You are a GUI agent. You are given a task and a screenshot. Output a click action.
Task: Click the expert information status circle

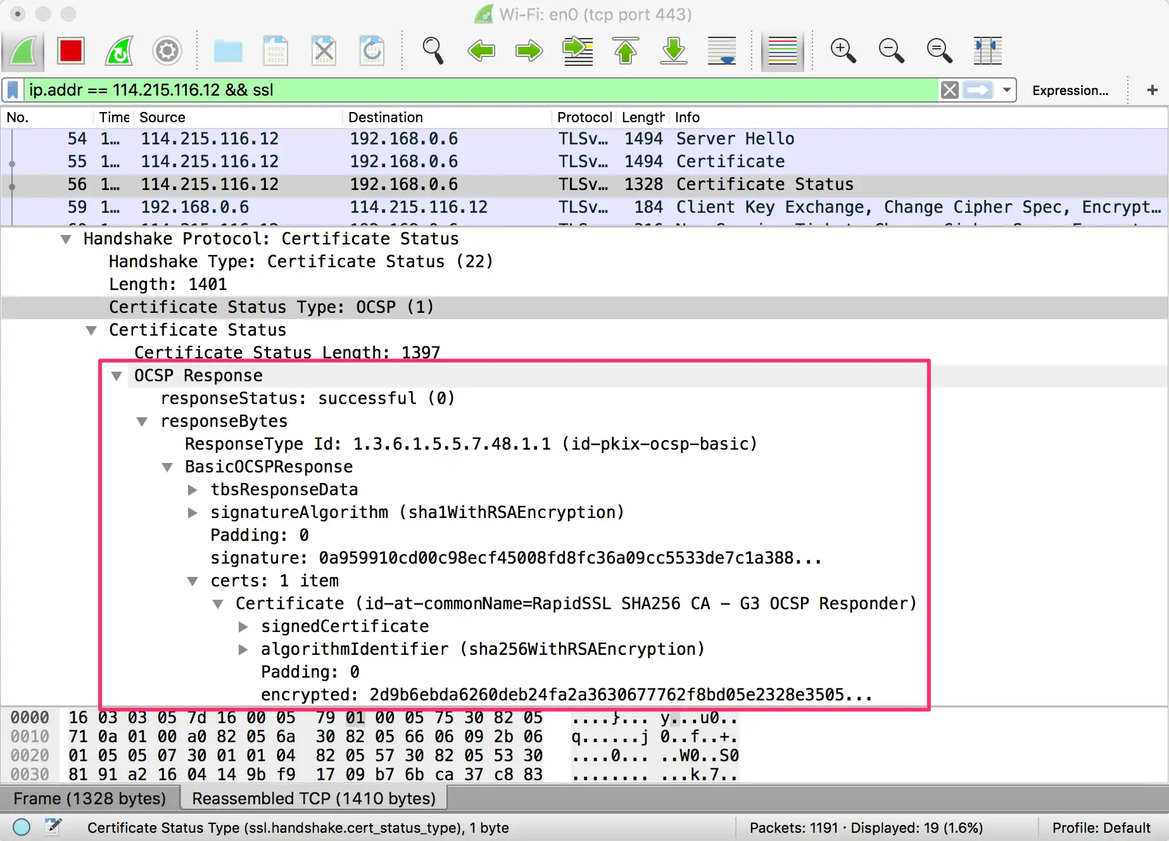[22, 827]
